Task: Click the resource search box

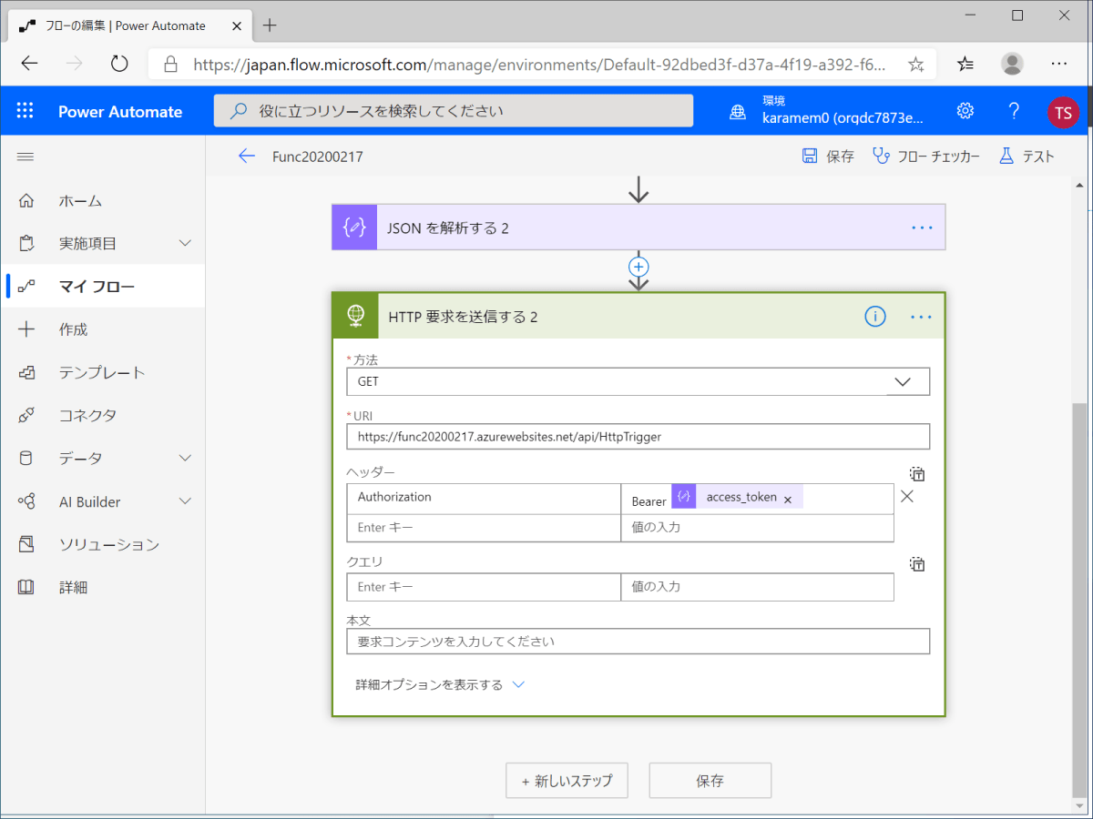Action: [x=453, y=111]
